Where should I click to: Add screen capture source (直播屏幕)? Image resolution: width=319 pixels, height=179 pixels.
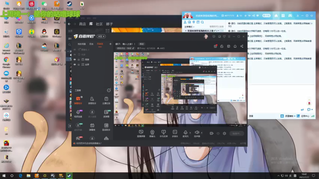coord(141,134)
